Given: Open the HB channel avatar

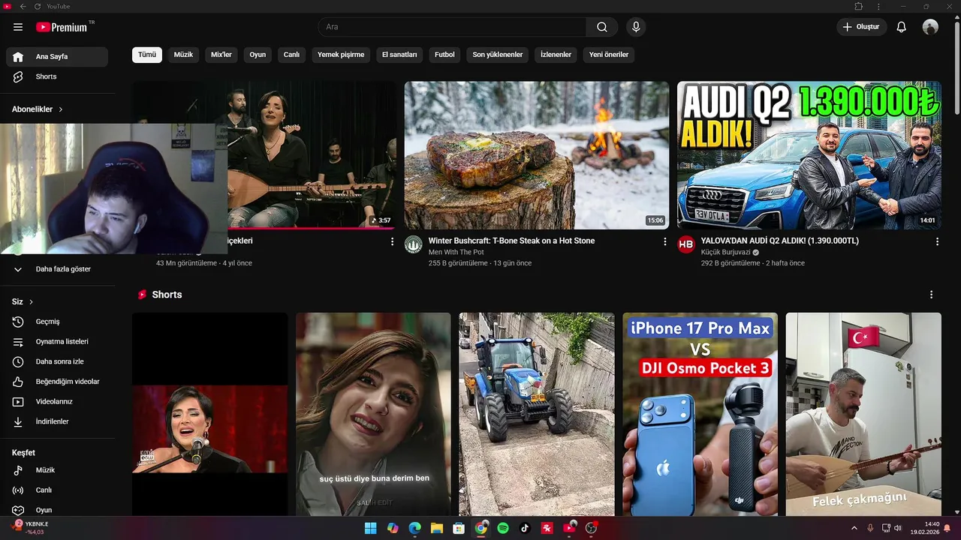Looking at the screenshot, I should point(686,244).
